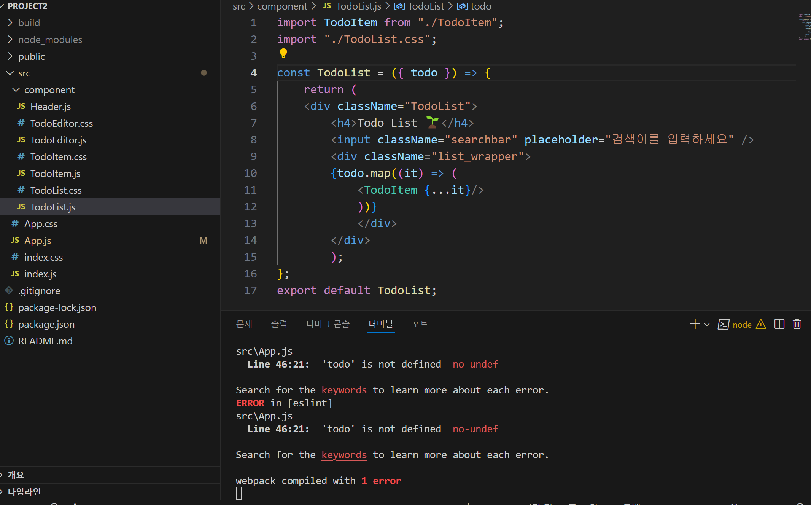The height and width of the screenshot is (505, 811).
Task: Click the node terminal shell icon
Action: pyautogui.click(x=723, y=324)
